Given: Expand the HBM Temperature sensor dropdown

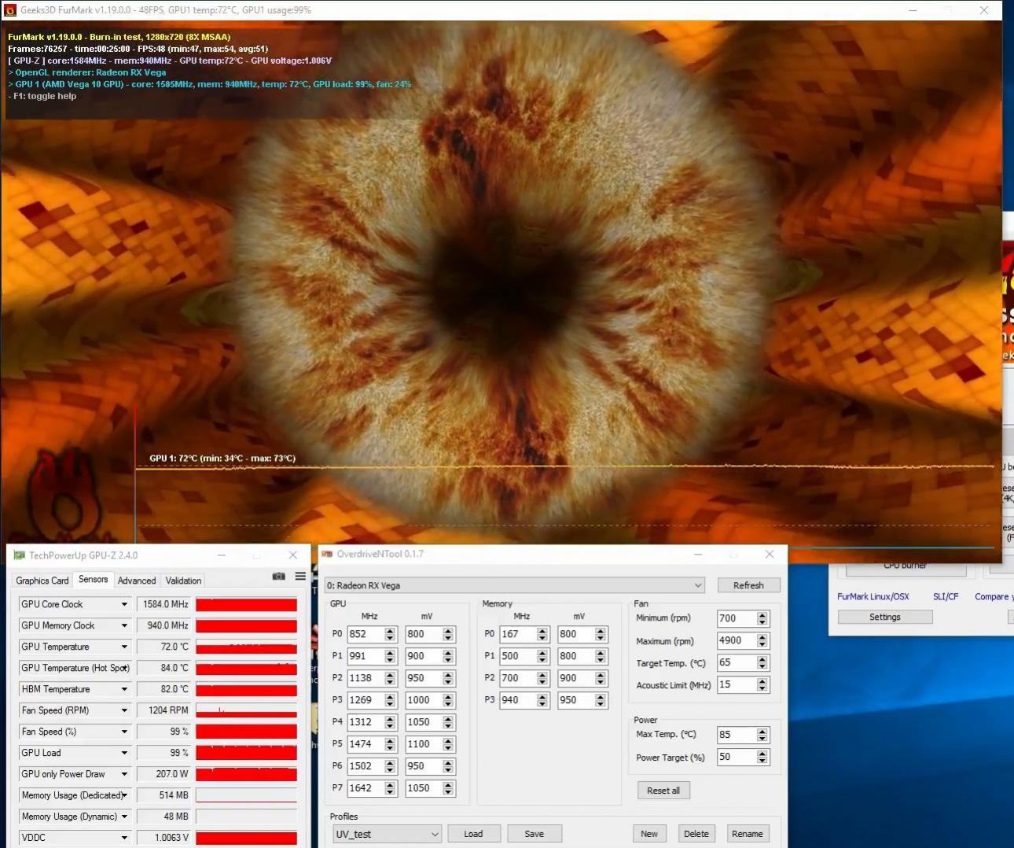Looking at the screenshot, I should pyautogui.click(x=124, y=689).
